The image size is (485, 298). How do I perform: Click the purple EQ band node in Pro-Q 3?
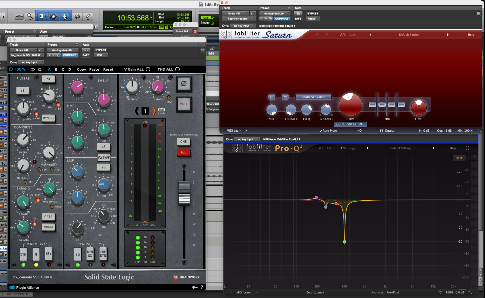[x=316, y=197]
